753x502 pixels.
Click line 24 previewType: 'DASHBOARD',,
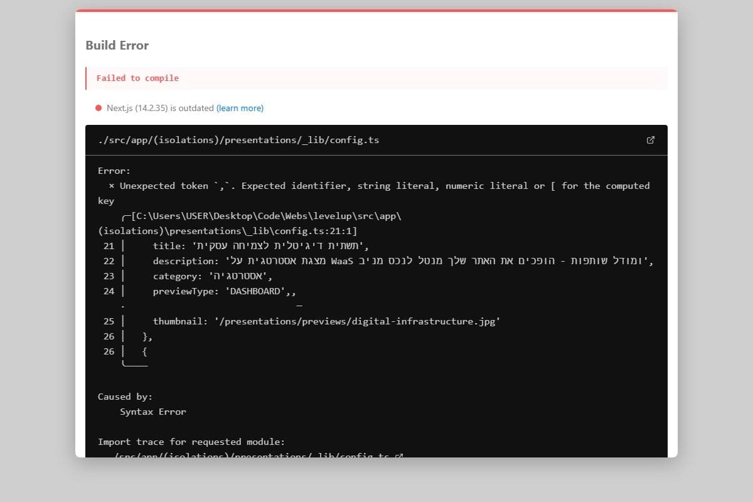tap(200, 291)
